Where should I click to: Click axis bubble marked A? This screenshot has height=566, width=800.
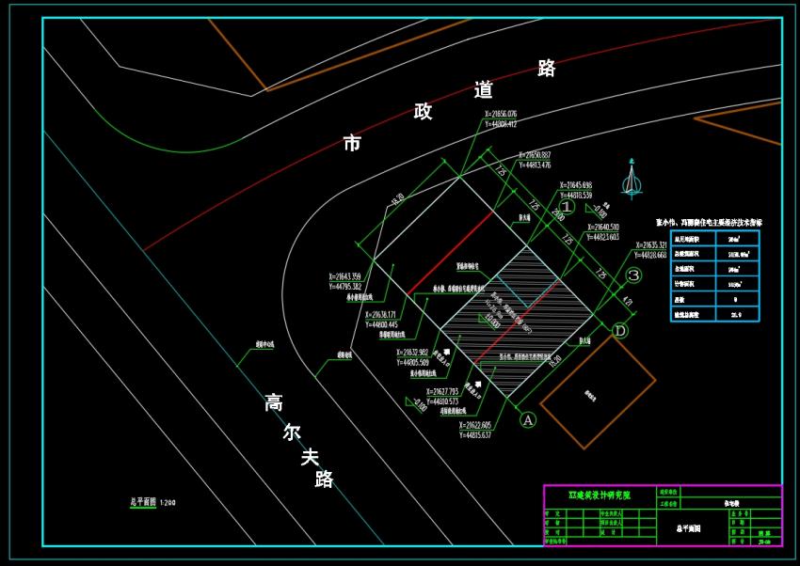click(x=528, y=419)
